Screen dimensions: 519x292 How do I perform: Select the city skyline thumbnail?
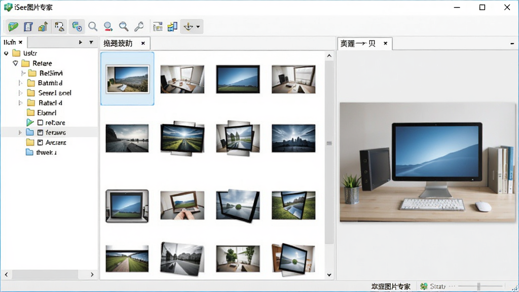tap(293, 138)
